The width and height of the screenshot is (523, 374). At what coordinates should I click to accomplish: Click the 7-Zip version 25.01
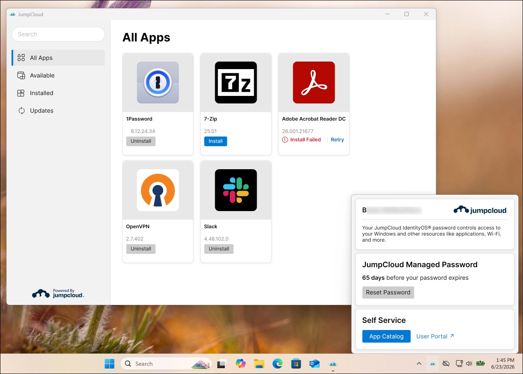point(211,131)
